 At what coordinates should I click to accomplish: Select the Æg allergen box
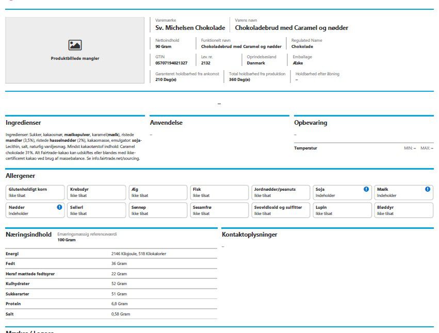tap(158, 192)
